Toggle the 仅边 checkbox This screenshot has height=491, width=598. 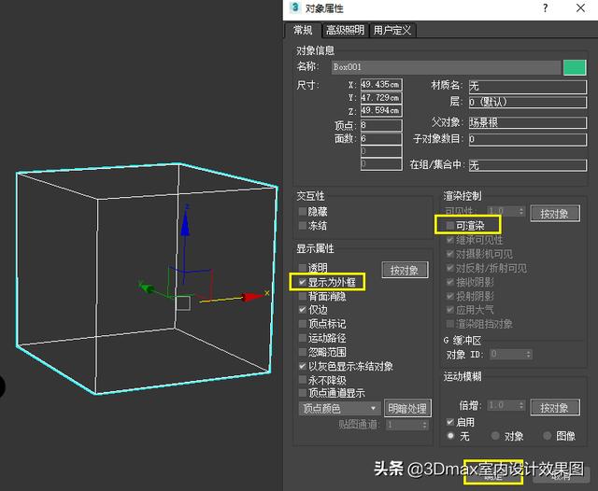(x=303, y=310)
